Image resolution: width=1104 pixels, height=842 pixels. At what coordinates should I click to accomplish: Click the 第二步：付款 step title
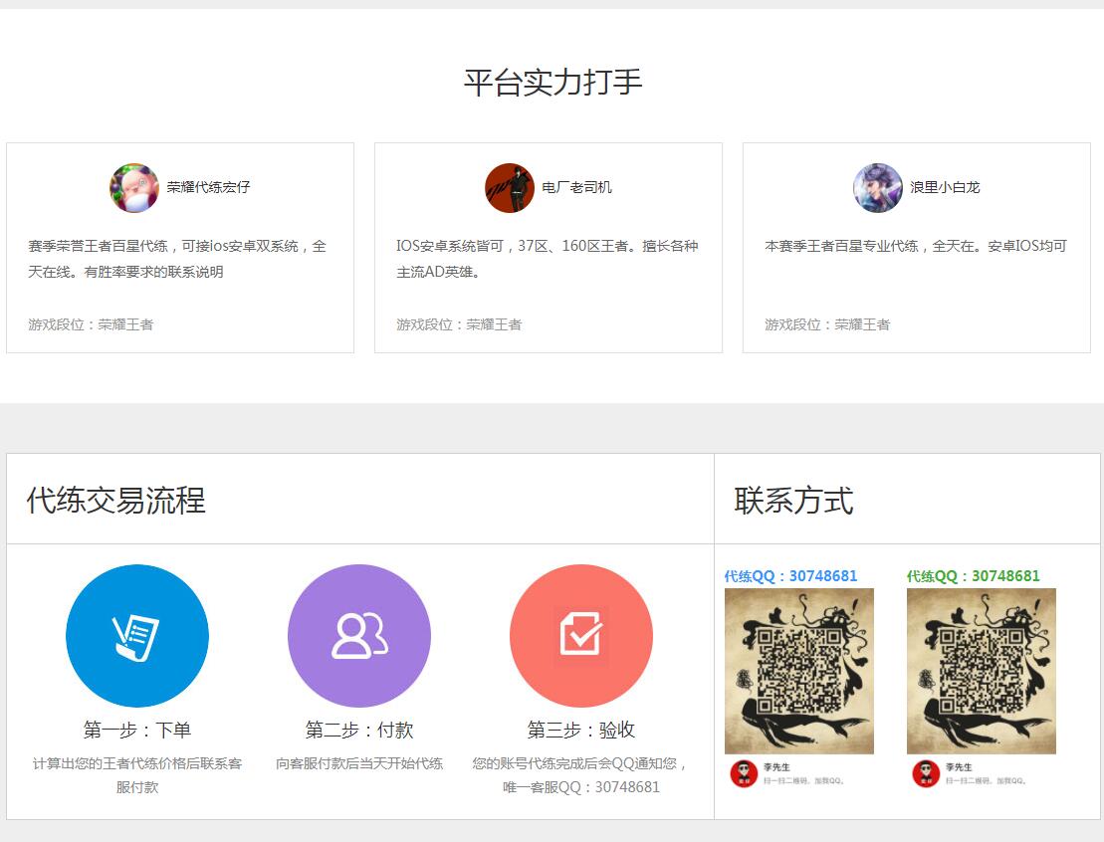359,730
